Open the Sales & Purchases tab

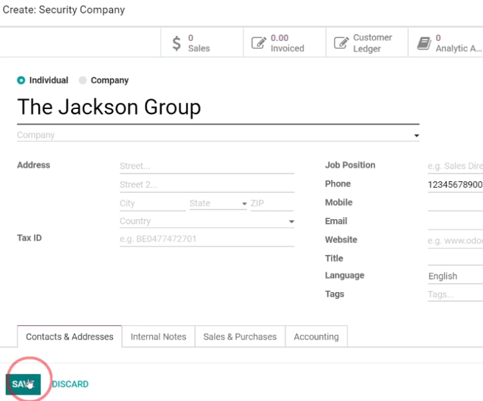tap(240, 336)
